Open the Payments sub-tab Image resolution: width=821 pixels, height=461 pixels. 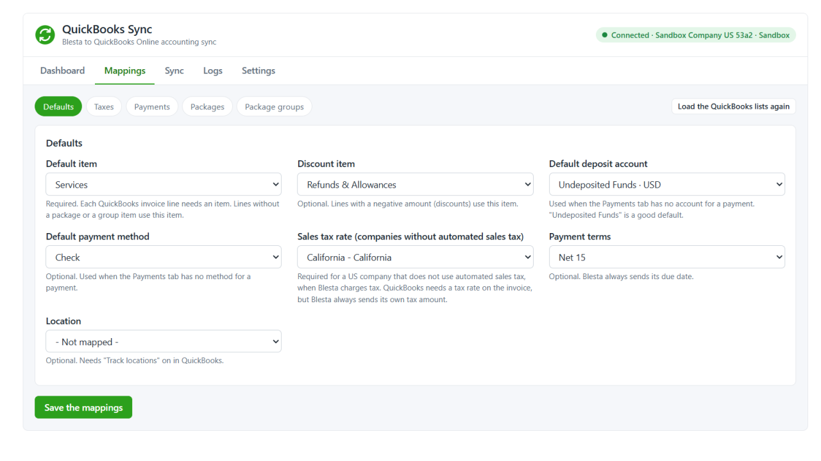pyautogui.click(x=152, y=106)
